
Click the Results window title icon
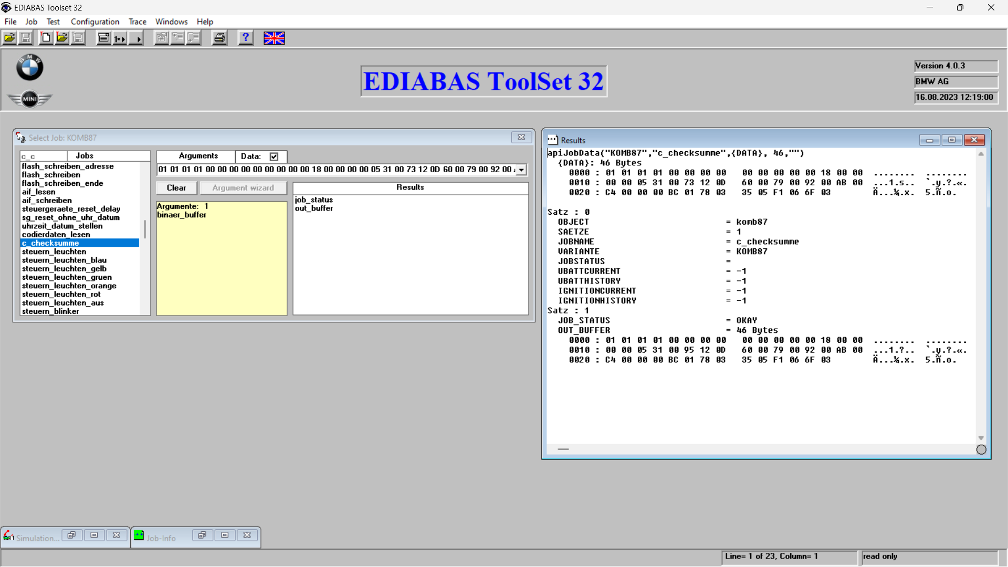click(x=552, y=140)
